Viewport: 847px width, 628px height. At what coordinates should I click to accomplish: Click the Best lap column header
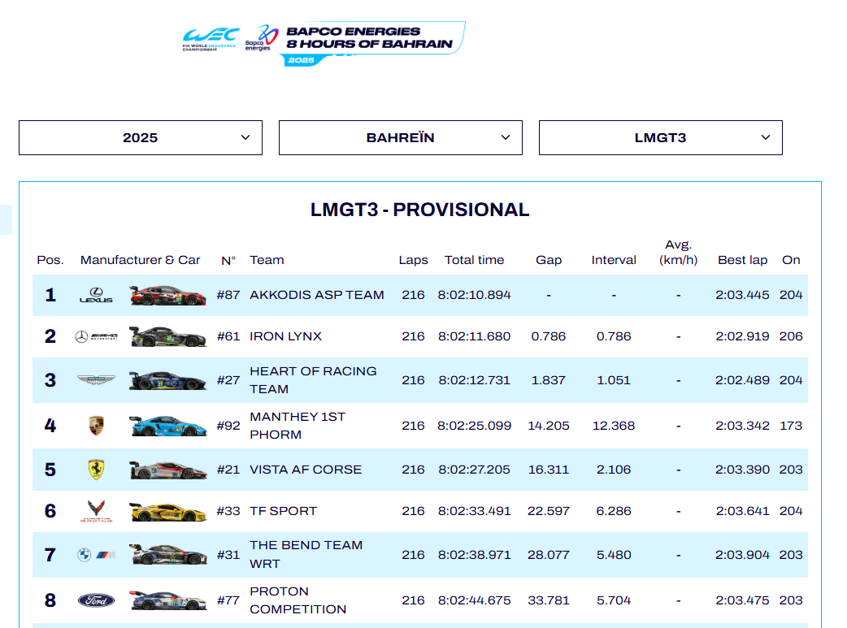tap(742, 260)
